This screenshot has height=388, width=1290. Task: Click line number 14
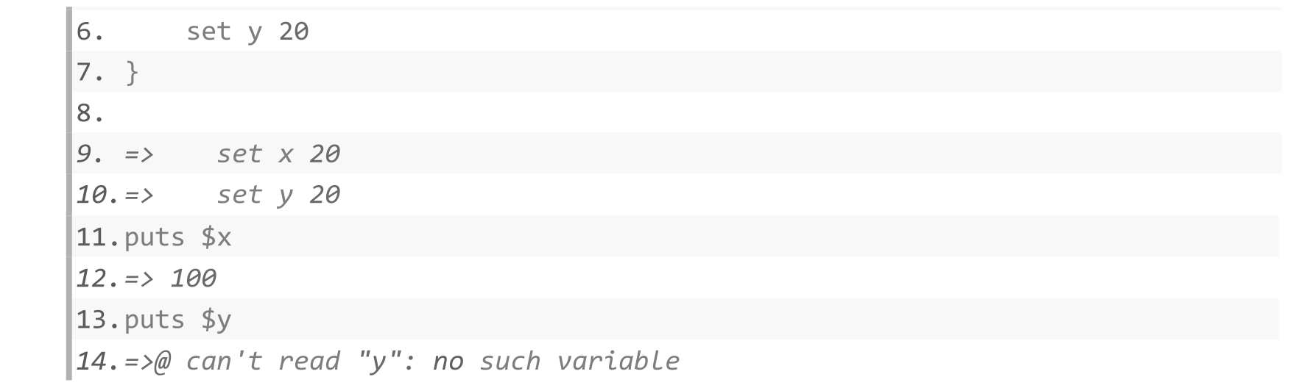pos(99,360)
